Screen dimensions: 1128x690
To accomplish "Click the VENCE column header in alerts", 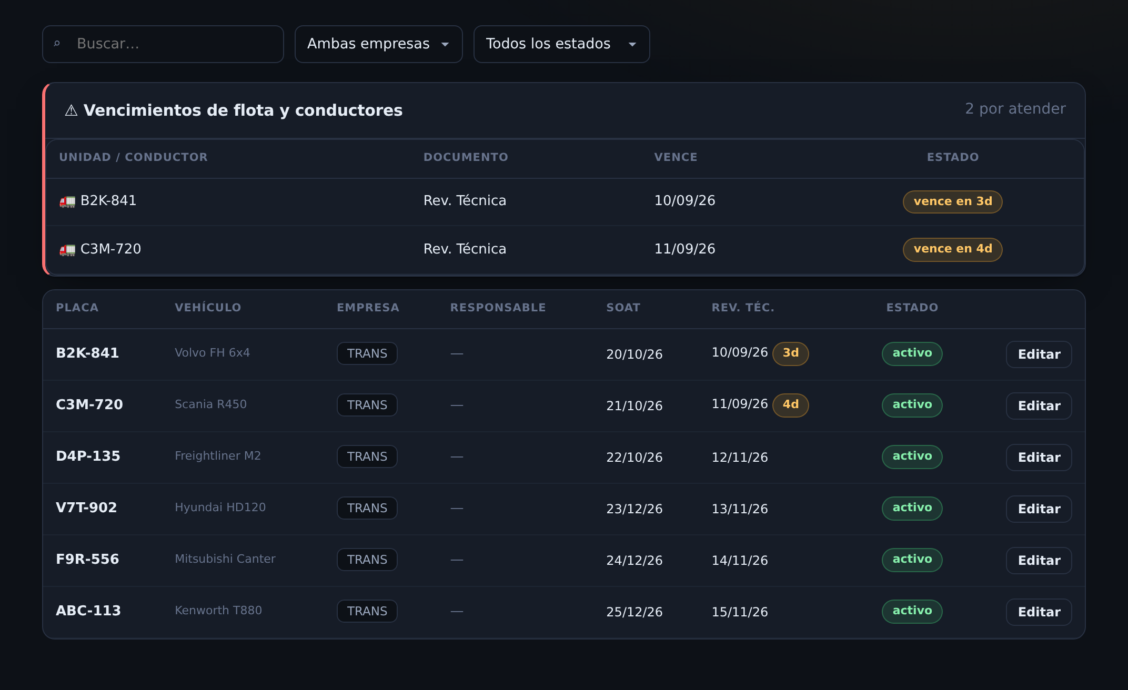I will 676,157.
